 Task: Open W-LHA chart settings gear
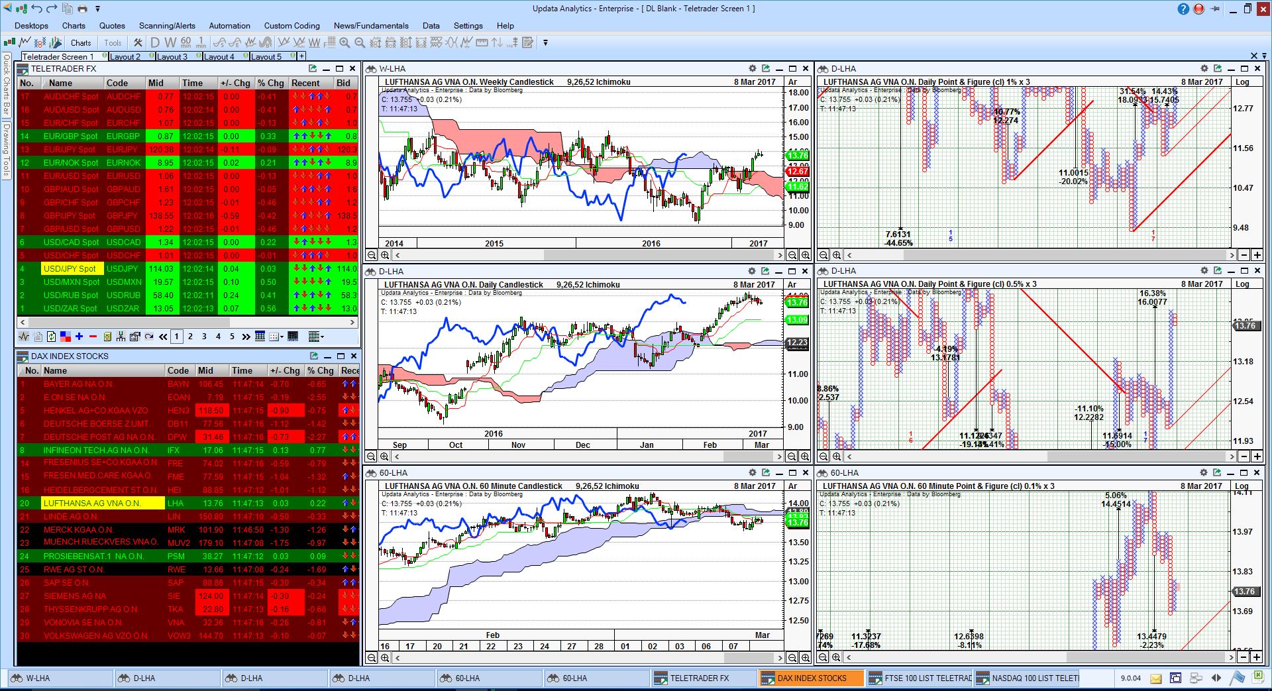[753, 68]
